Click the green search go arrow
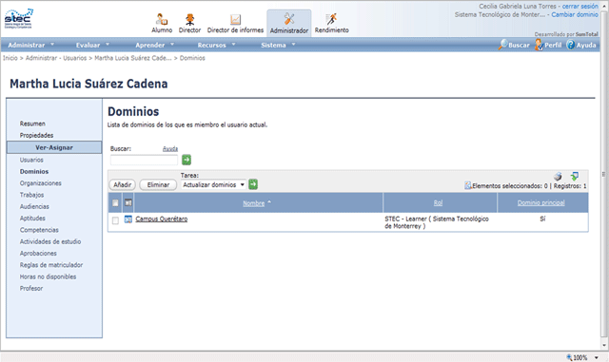This screenshot has width=609, height=362. [187, 160]
